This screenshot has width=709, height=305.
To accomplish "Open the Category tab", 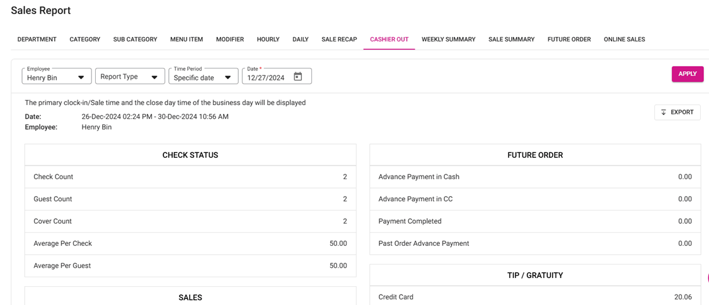I will pyautogui.click(x=84, y=40).
